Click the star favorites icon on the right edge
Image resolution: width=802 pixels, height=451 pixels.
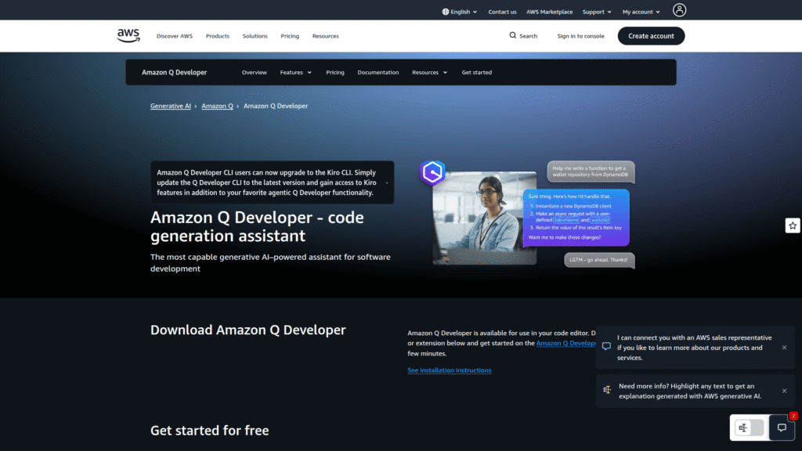point(792,225)
